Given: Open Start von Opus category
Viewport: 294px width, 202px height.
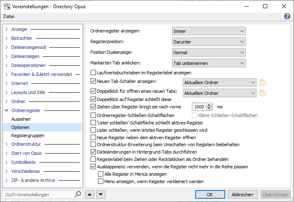Looking at the screenshot, I should coord(26,153).
